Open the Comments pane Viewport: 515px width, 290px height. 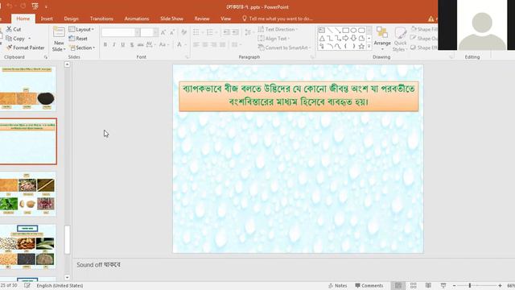pyautogui.click(x=369, y=285)
